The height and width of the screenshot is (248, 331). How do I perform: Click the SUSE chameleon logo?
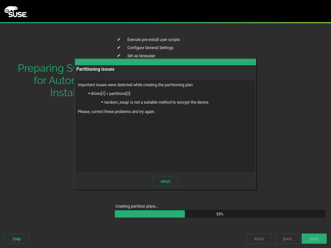pyautogui.click(x=16, y=12)
